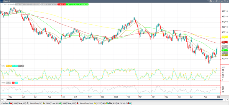The image size is (229, 105).
Task: Click the red open price O:418^0 box
Action: click(x=62, y=4)
